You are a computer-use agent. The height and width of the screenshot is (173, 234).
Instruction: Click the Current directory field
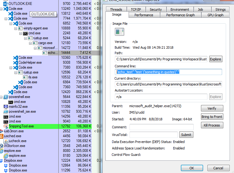[x=168, y=84]
